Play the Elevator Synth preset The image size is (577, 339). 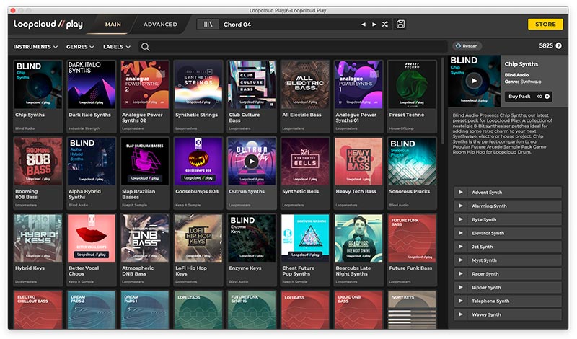click(x=460, y=233)
